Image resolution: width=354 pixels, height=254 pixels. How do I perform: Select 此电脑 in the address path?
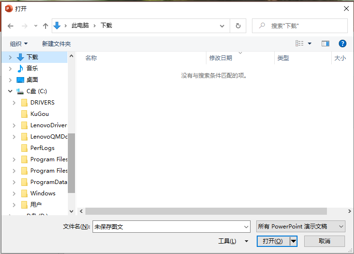tap(80, 26)
